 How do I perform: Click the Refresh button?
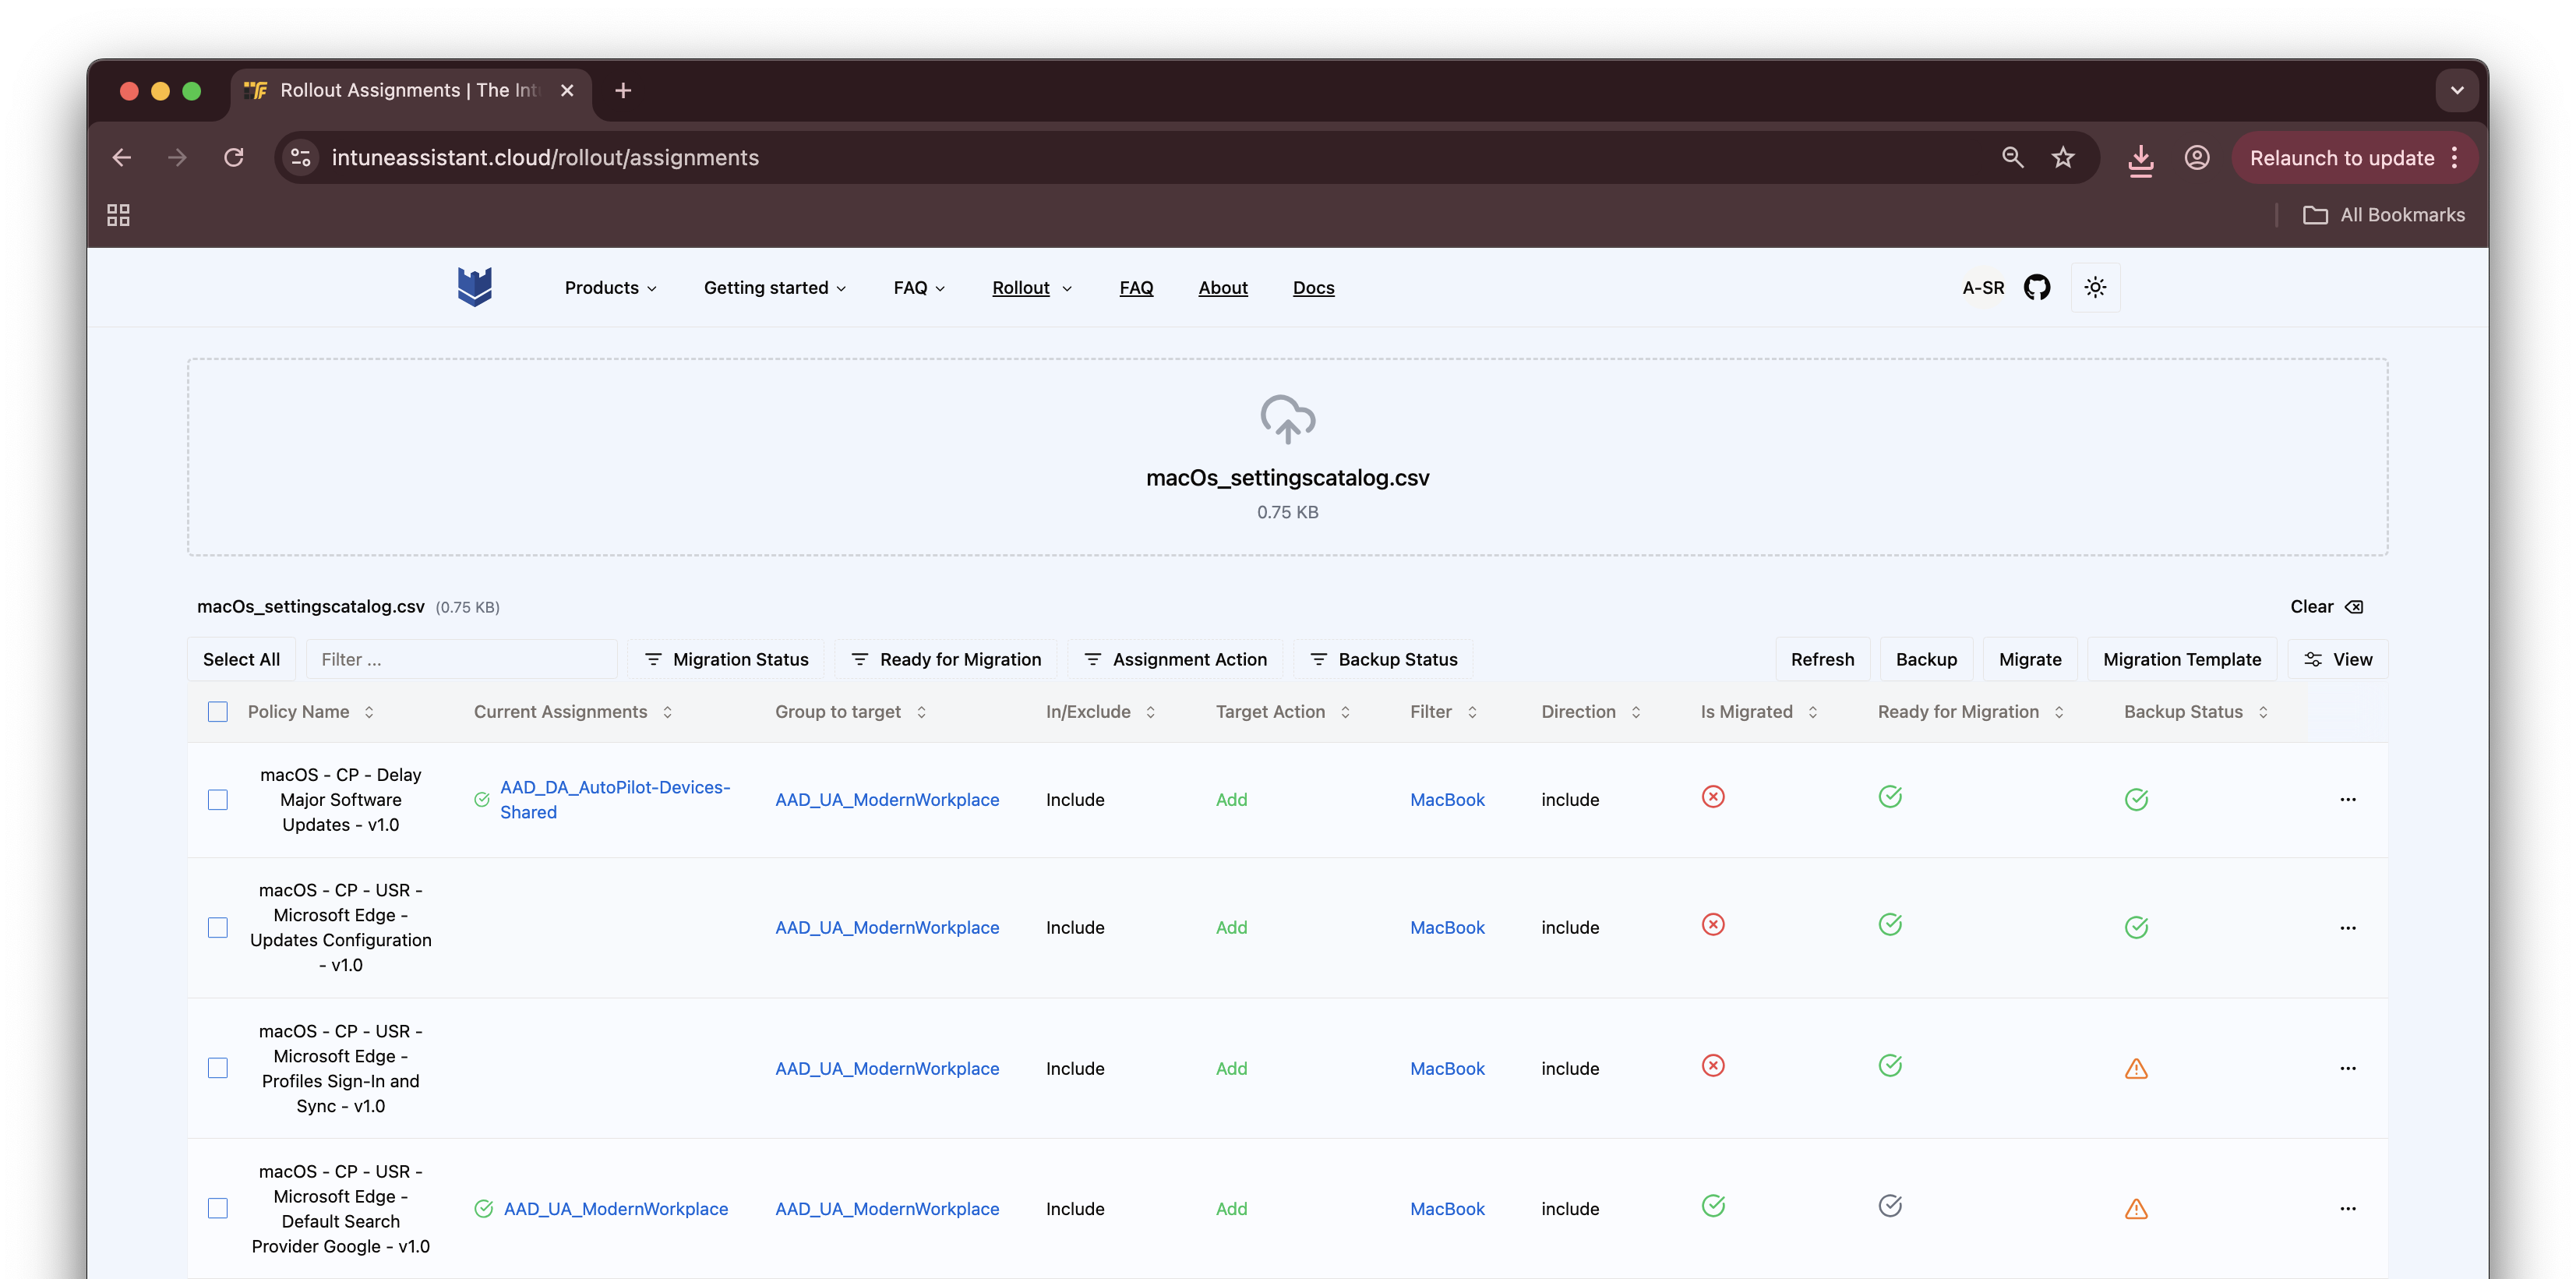[1822, 660]
